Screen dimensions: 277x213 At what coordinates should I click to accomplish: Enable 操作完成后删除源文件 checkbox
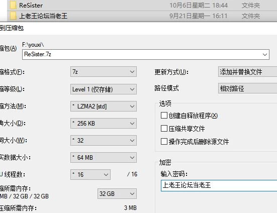click(x=164, y=141)
